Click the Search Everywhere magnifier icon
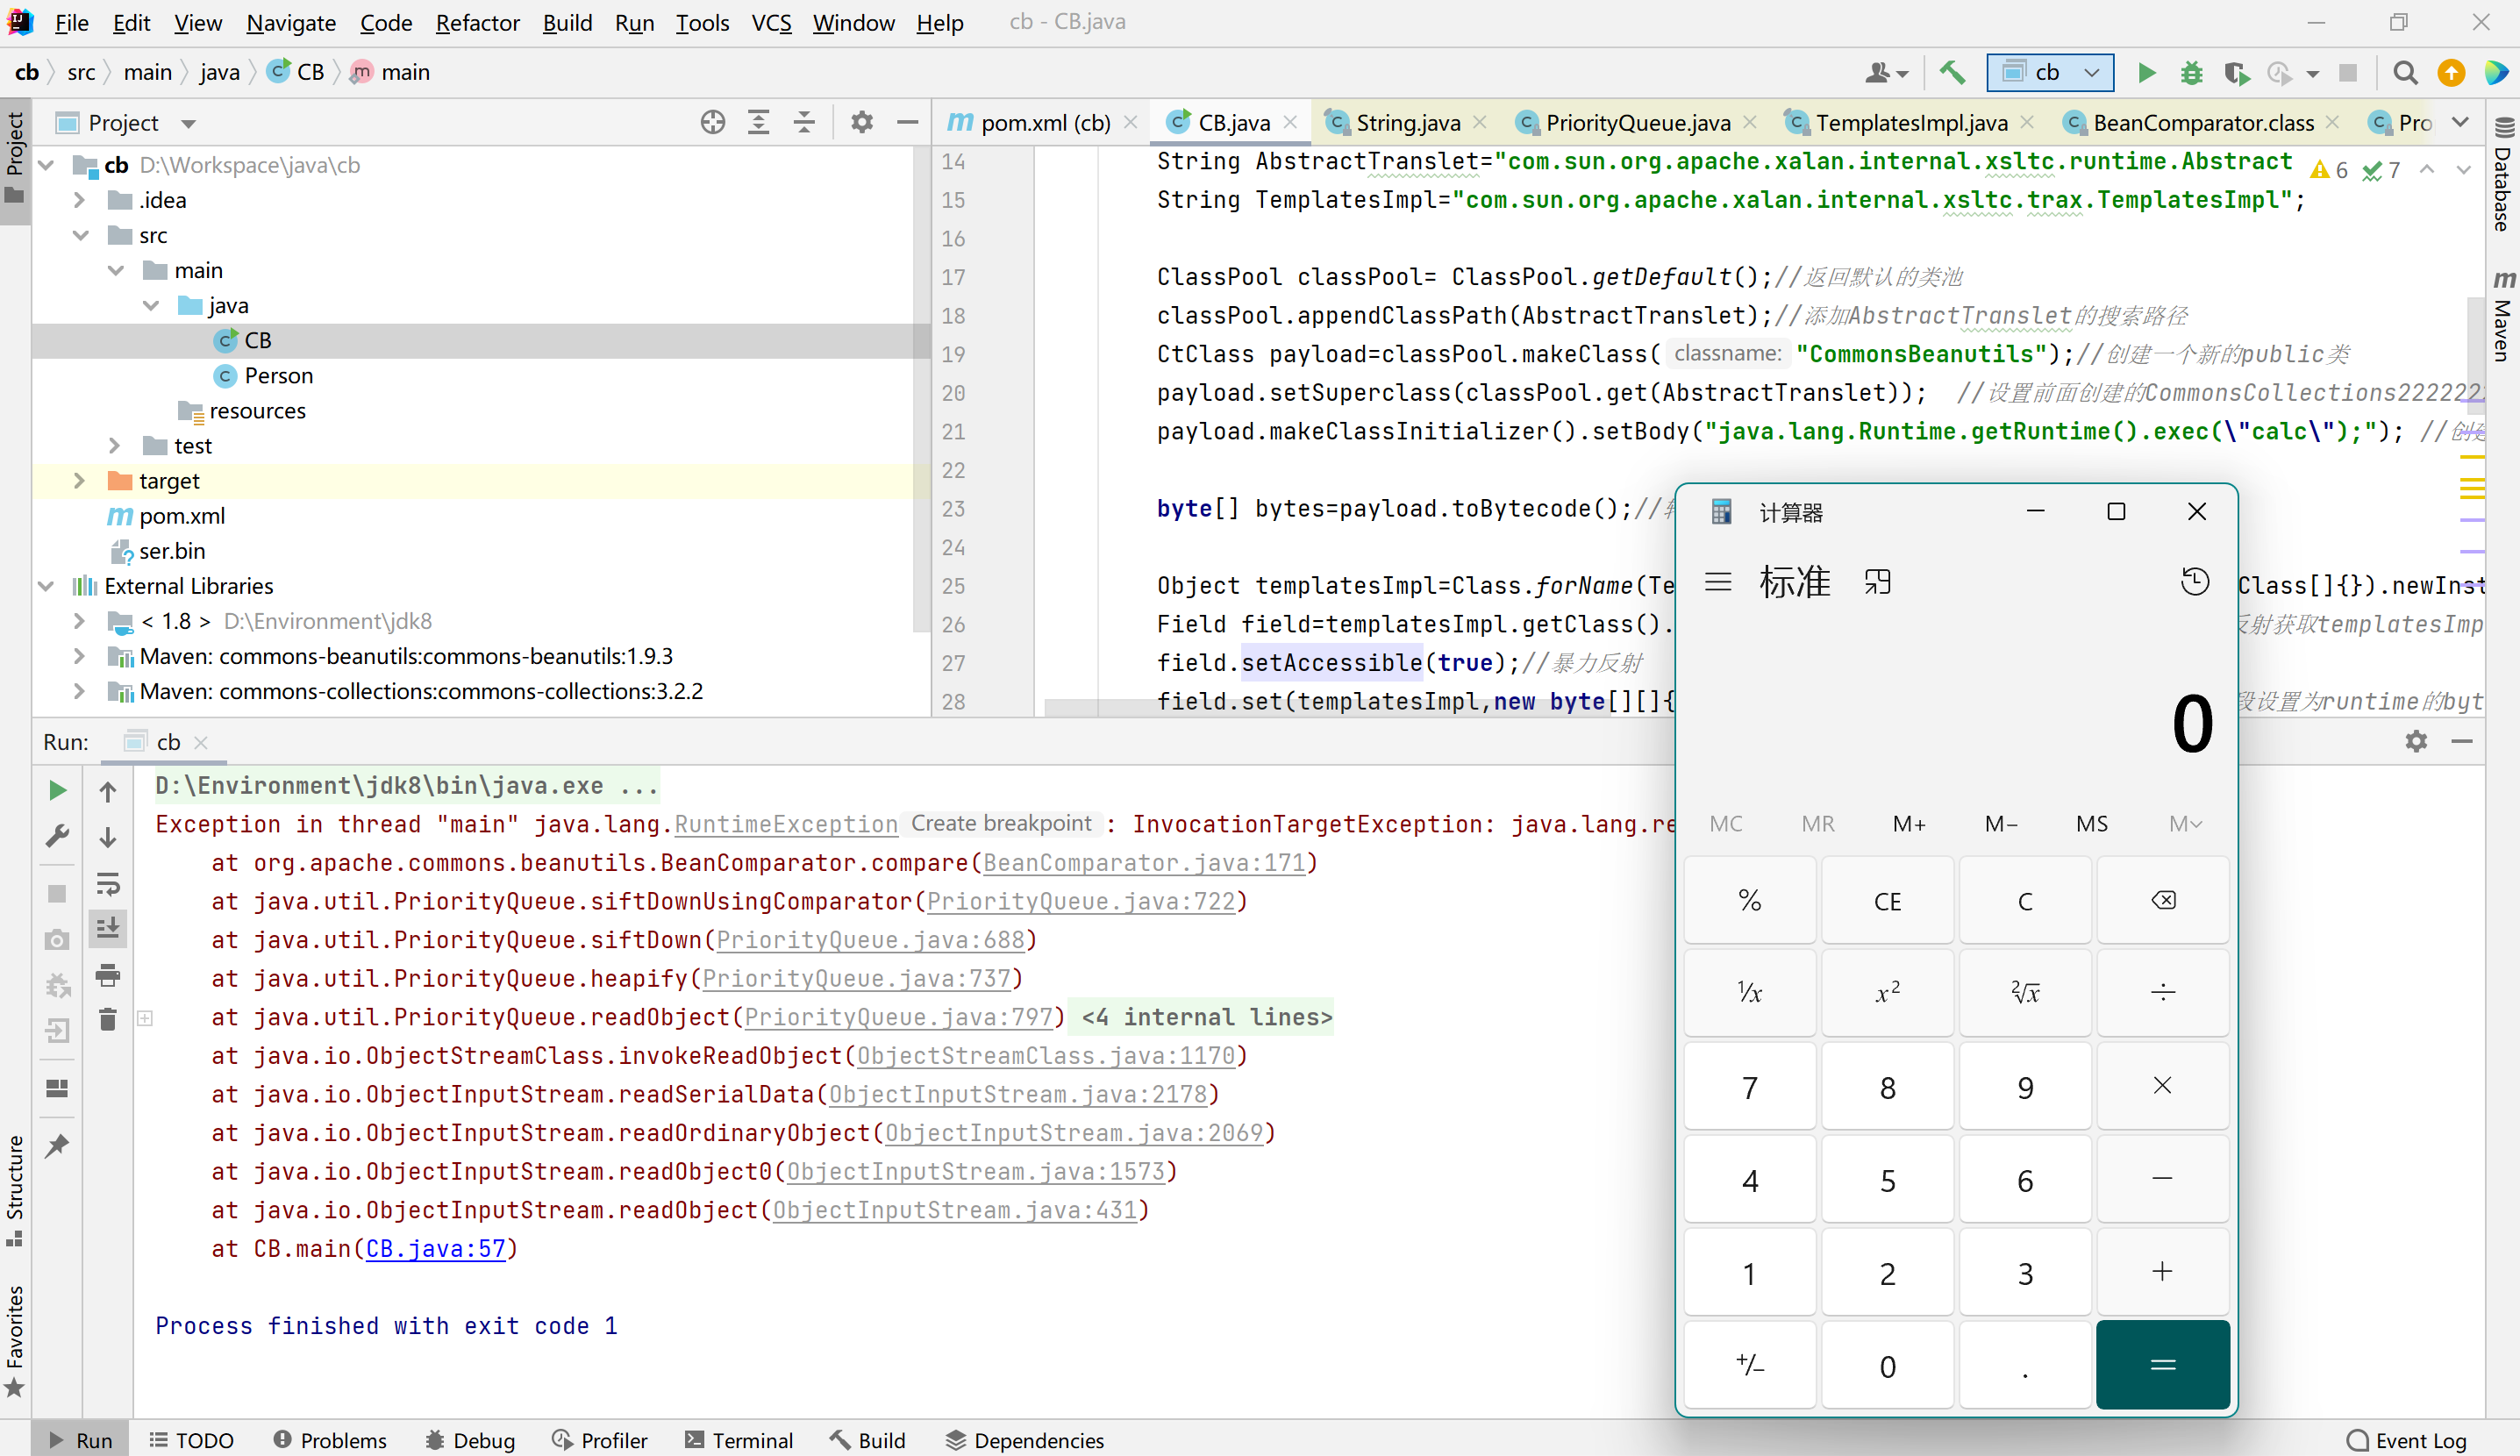The width and height of the screenshot is (2520, 1456). coord(2405,72)
